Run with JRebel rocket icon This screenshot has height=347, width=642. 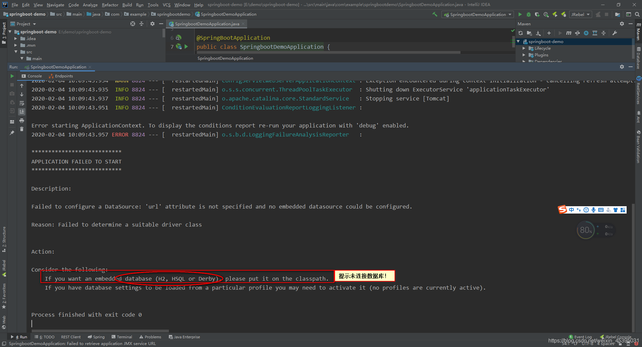(x=555, y=14)
